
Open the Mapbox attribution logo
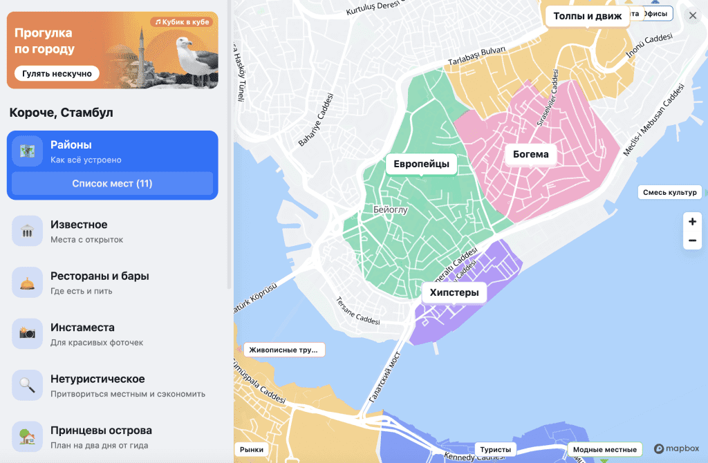[x=676, y=448]
